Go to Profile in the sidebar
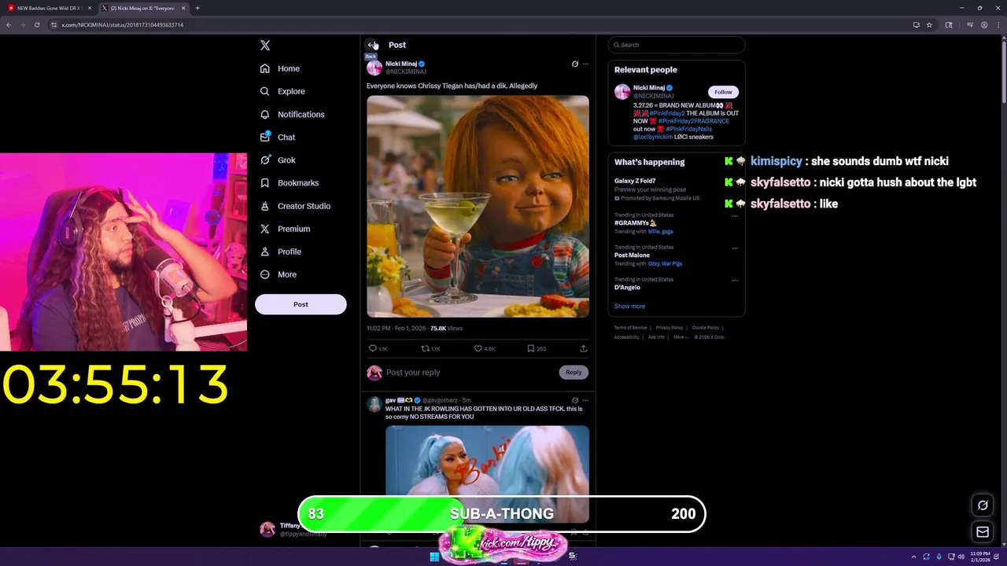Screen dimensions: 1007x566 (281, 252)
